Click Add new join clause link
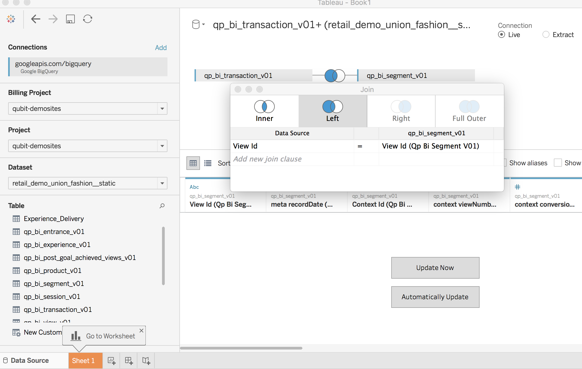582x369 pixels. 267,159
